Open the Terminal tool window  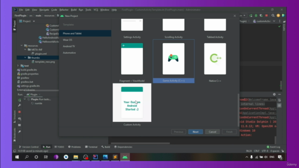click(x=91, y=147)
